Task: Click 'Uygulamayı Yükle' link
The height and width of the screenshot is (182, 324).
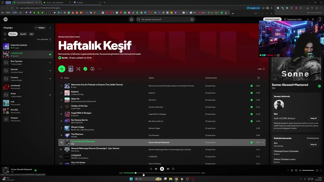Action: pyautogui.click(x=293, y=19)
